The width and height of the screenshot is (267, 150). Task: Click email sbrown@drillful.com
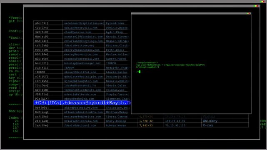[80, 72]
